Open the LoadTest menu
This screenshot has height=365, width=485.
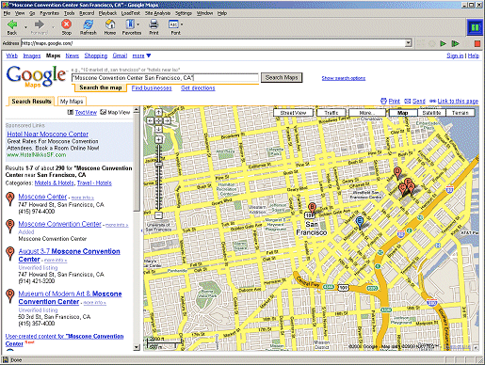click(x=130, y=13)
